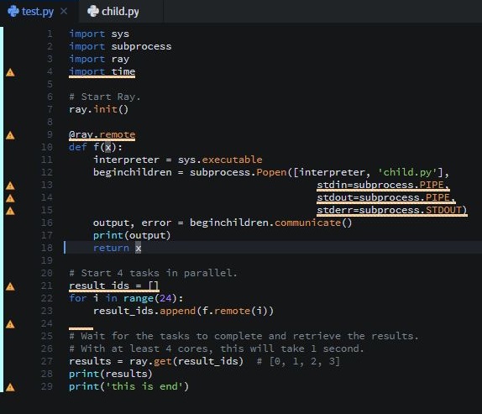Image resolution: width=482 pixels, height=414 pixels.
Task: Click 'import sys' on line 1
Action: 99,34
